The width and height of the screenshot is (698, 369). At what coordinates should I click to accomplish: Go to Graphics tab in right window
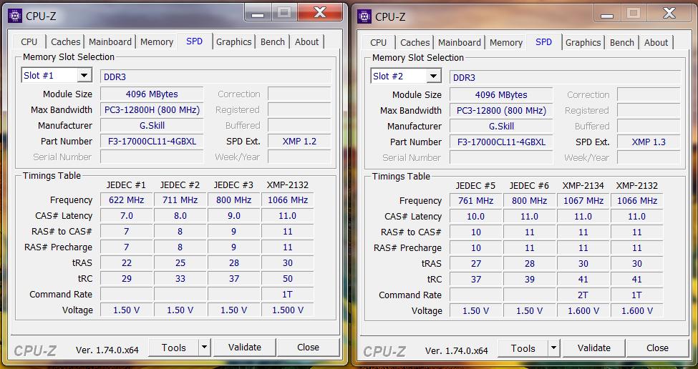pyautogui.click(x=583, y=42)
